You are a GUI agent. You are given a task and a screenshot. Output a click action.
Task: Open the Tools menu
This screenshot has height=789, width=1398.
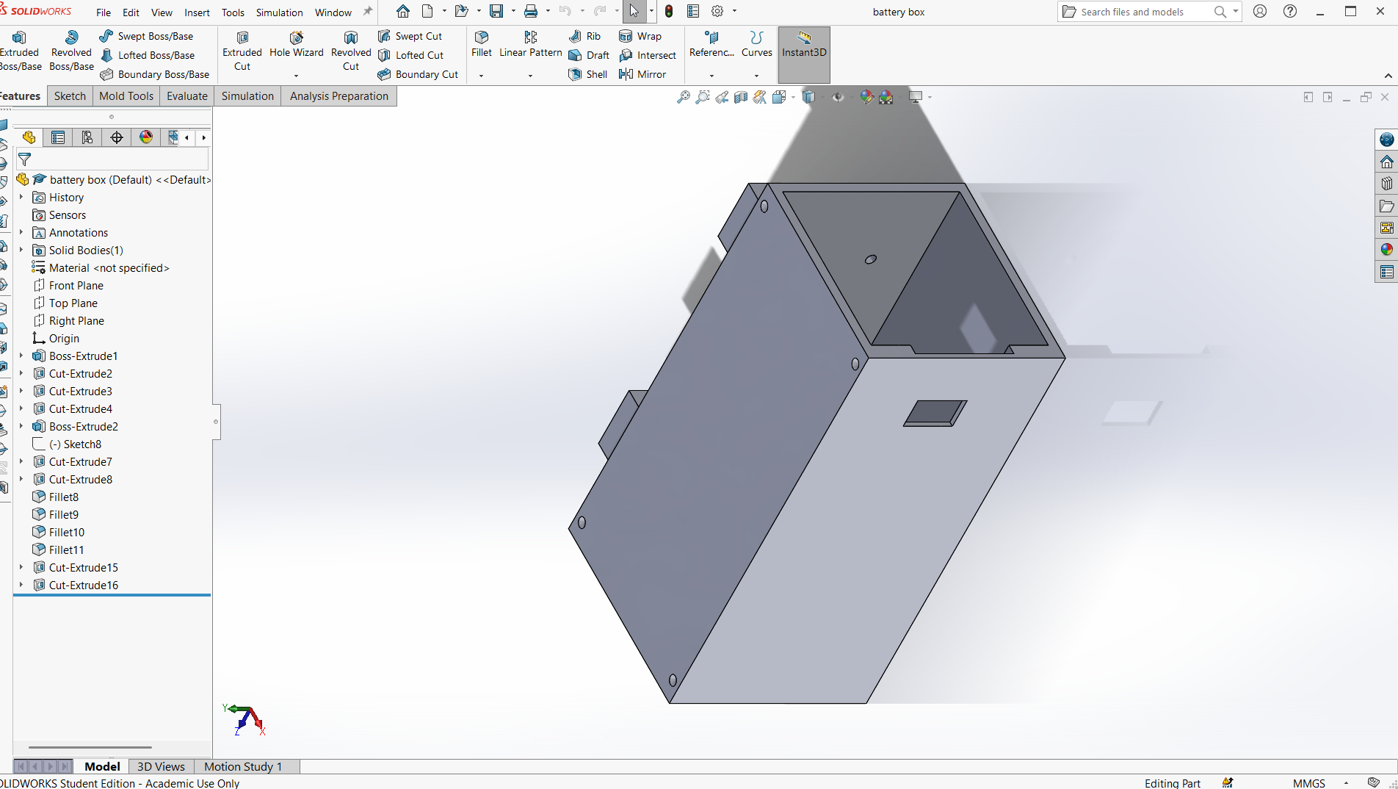tap(233, 12)
